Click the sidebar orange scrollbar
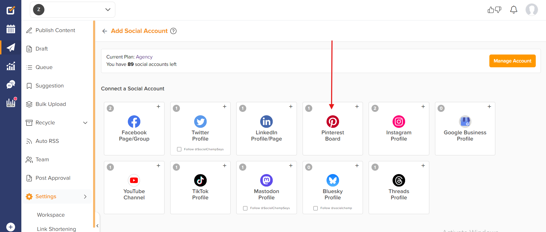This screenshot has height=232, width=546. [94, 124]
